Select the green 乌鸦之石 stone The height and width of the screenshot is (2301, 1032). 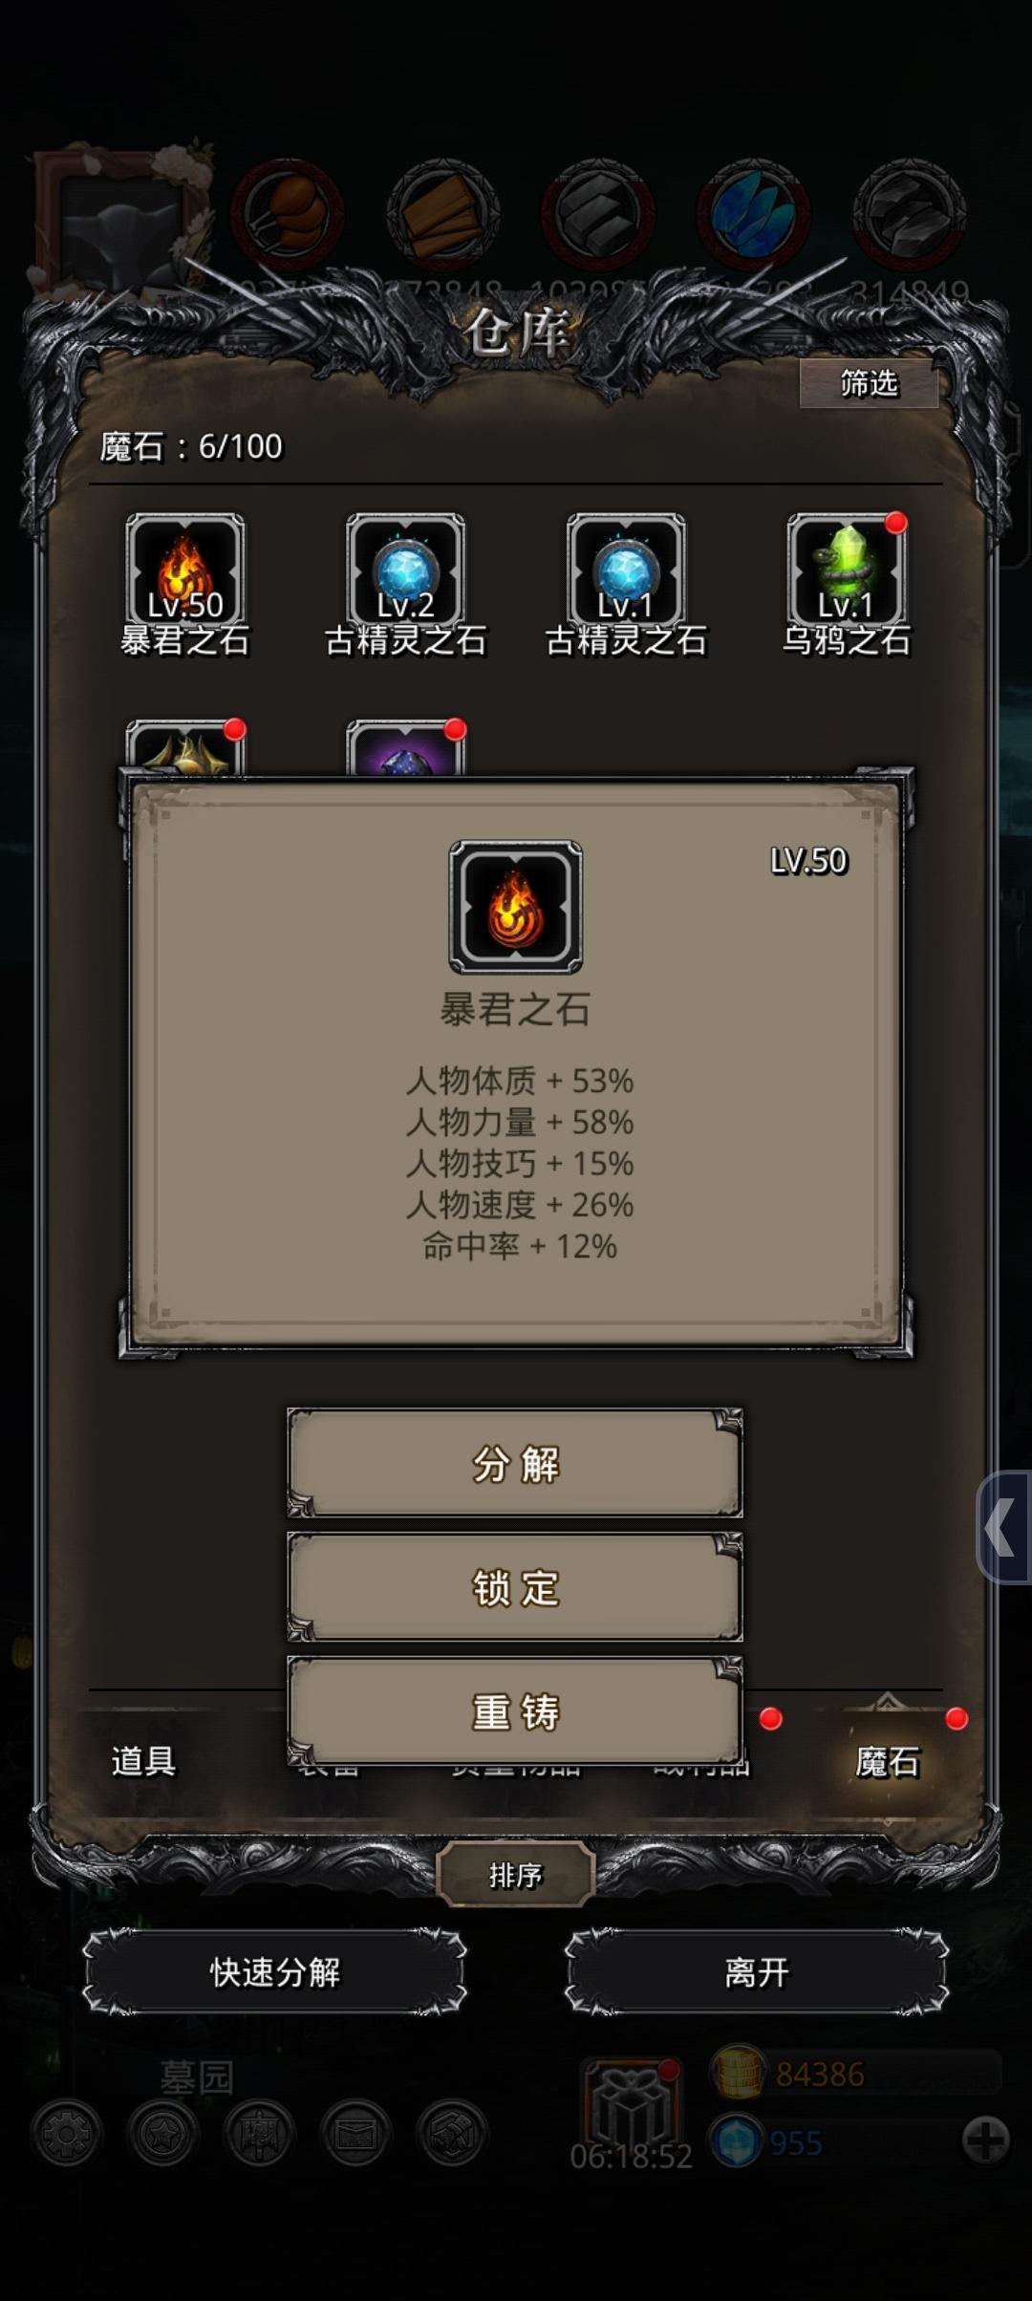[847, 570]
